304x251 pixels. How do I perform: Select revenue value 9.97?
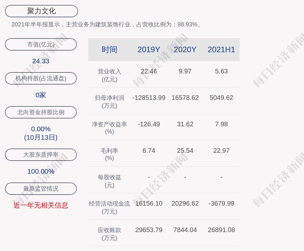185,71
